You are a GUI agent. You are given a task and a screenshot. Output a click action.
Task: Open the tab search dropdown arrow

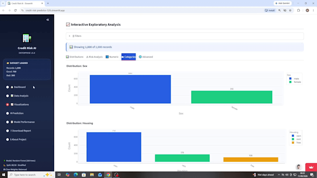pos(3,3)
